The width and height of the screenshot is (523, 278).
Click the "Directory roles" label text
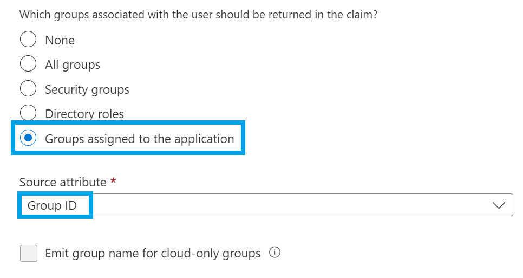84,114
